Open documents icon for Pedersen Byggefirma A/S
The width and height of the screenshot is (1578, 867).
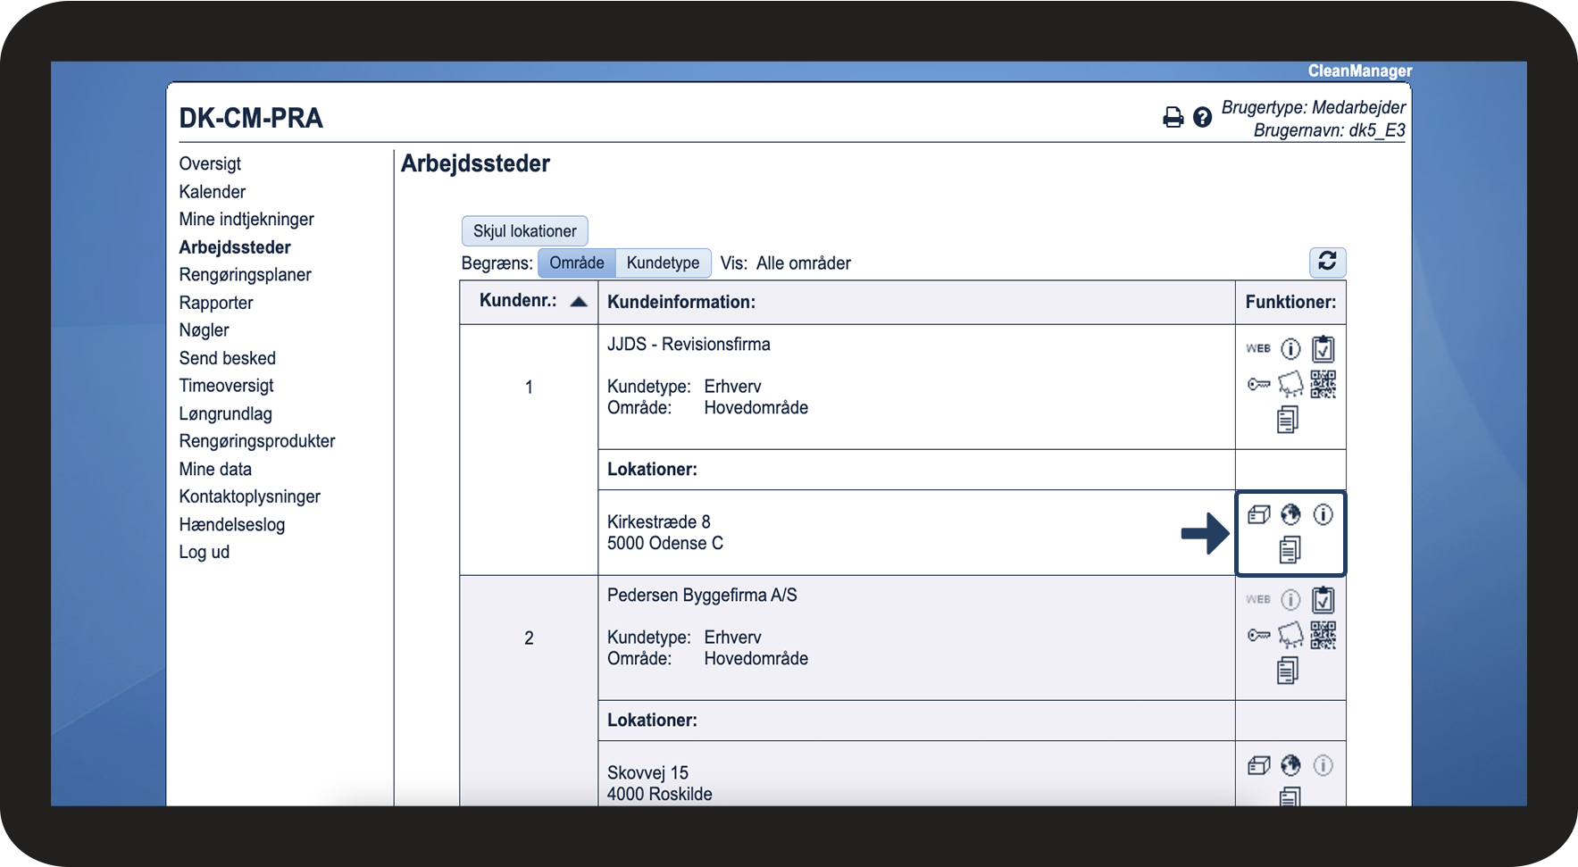(1287, 670)
